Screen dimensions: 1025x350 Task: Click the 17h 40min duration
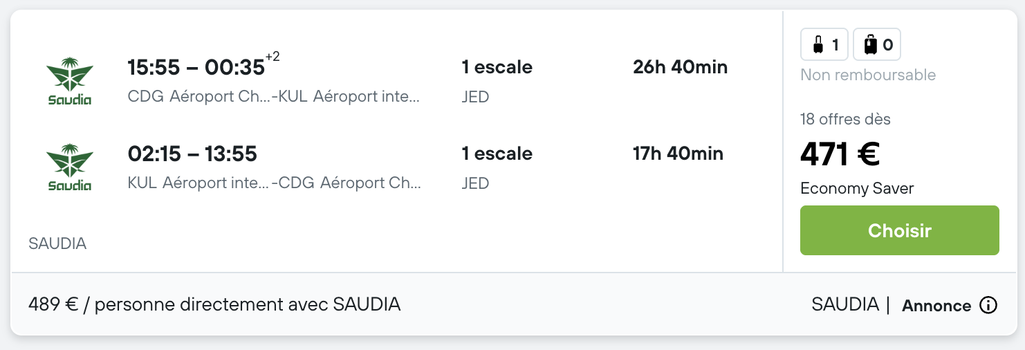pyautogui.click(x=678, y=154)
